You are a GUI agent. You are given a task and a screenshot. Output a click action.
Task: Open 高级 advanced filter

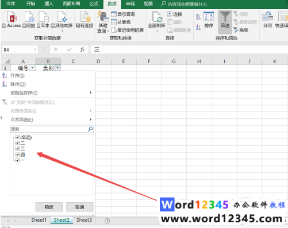(241, 30)
